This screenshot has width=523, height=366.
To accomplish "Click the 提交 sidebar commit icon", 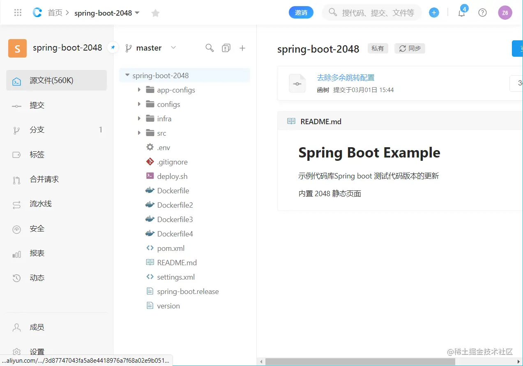I will (16, 106).
